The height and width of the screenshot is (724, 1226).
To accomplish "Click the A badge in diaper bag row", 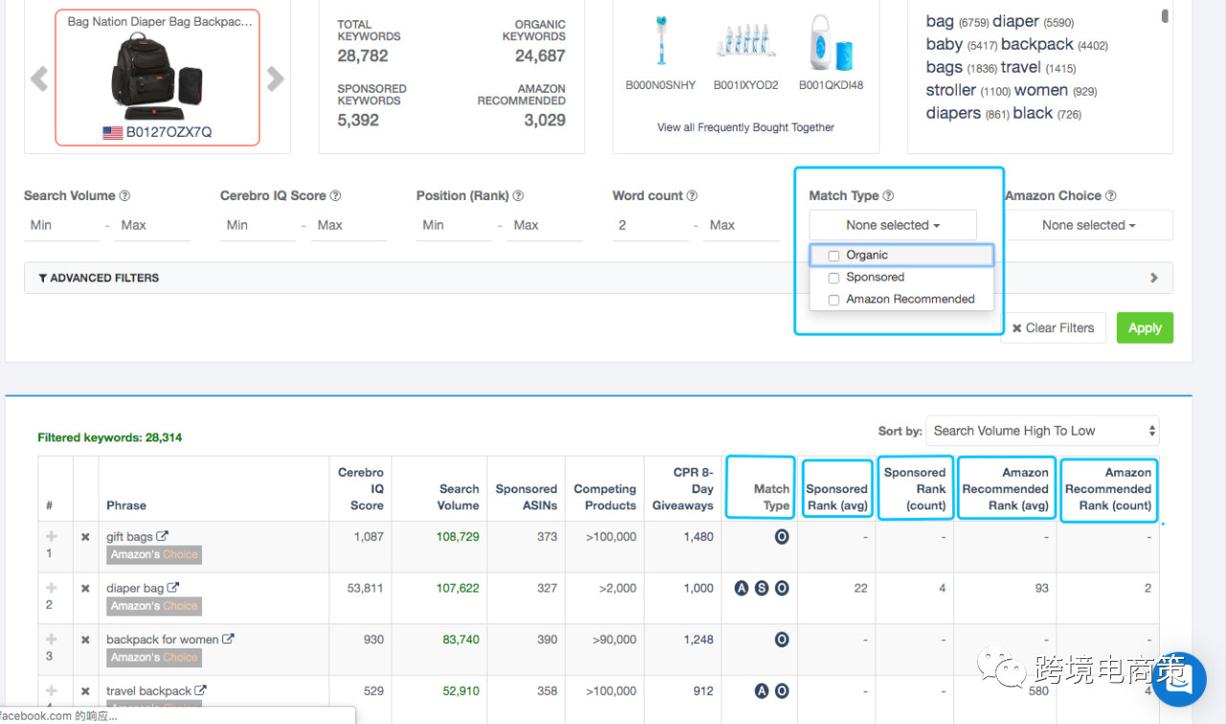I will pos(741,588).
